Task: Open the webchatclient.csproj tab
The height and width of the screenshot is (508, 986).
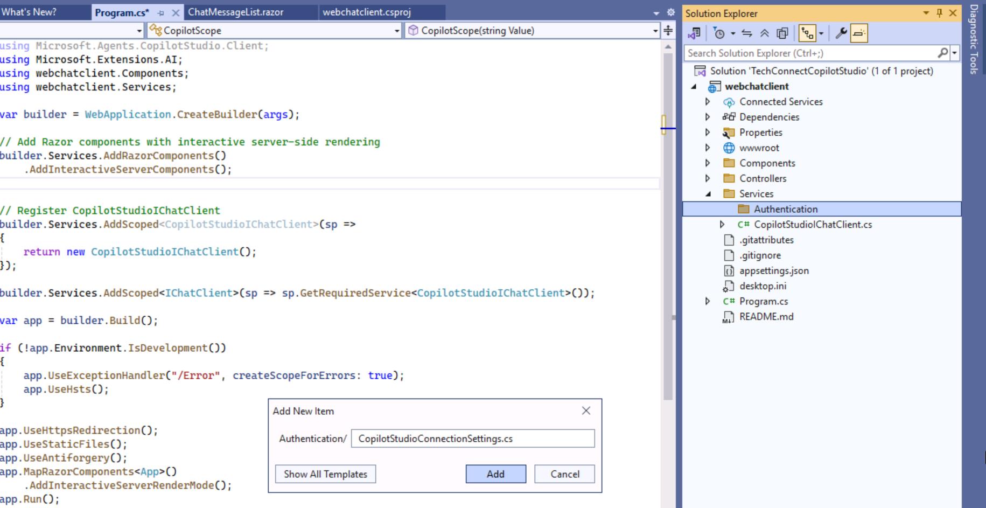Action: 366,12
